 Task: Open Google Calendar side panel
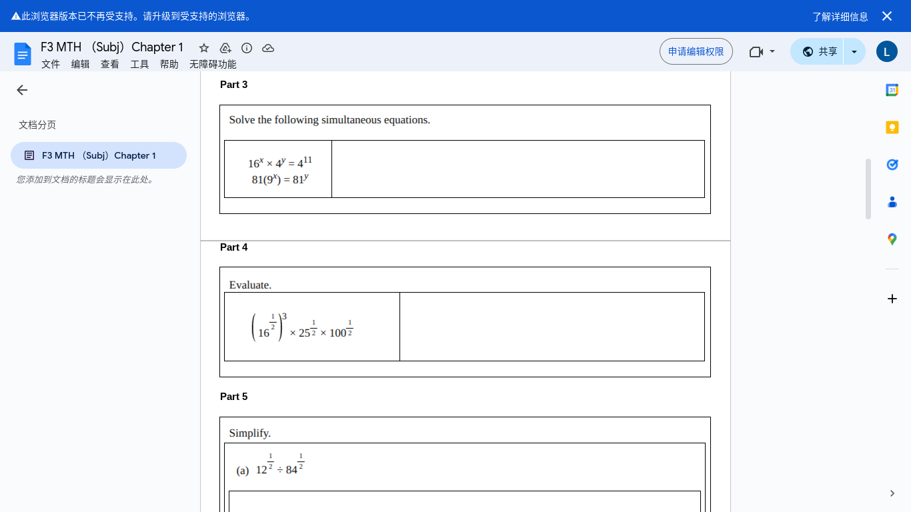pyautogui.click(x=892, y=90)
